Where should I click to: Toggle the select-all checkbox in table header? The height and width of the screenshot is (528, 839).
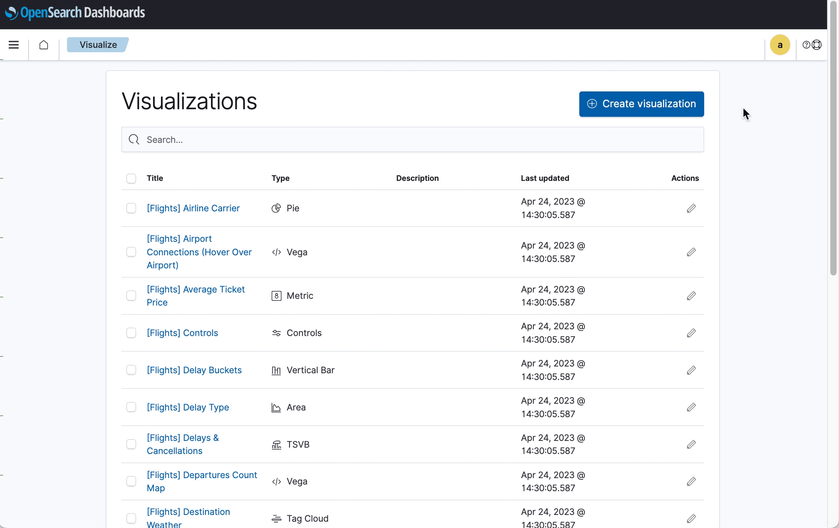[131, 178]
